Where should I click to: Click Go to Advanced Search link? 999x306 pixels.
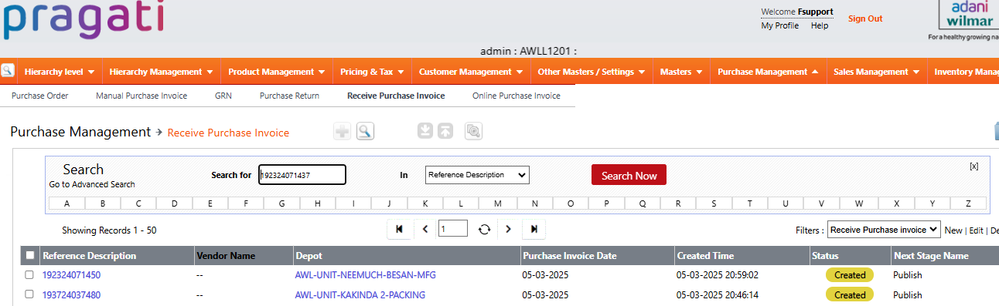point(92,184)
